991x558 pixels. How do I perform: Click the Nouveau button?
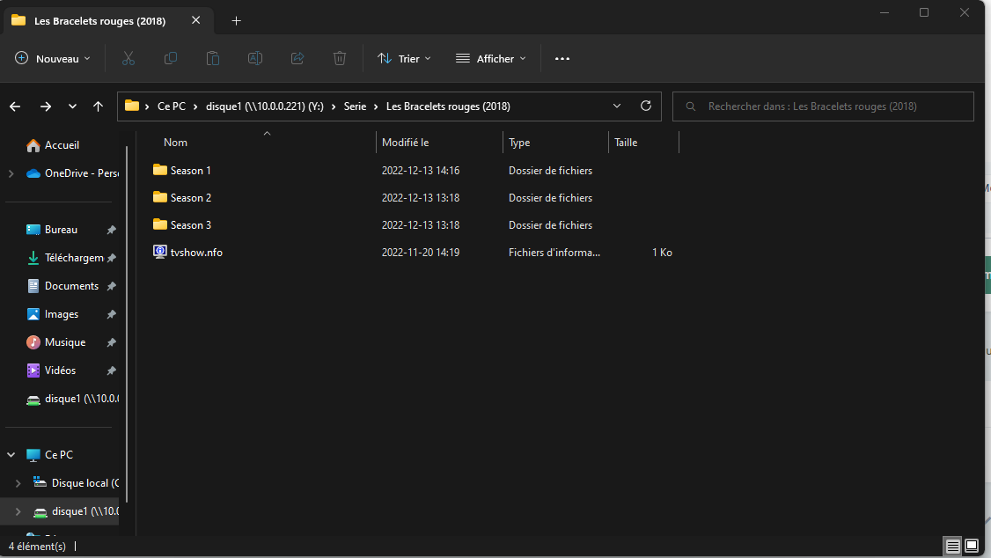point(53,58)
